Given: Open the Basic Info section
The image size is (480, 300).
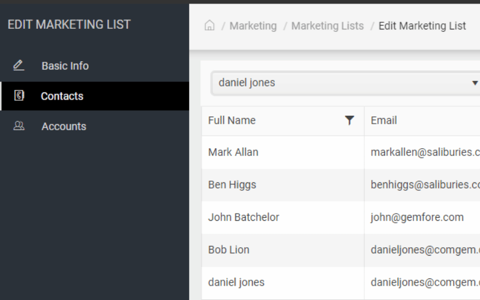Looking at the screenshot, I should (x=65, y=66).
